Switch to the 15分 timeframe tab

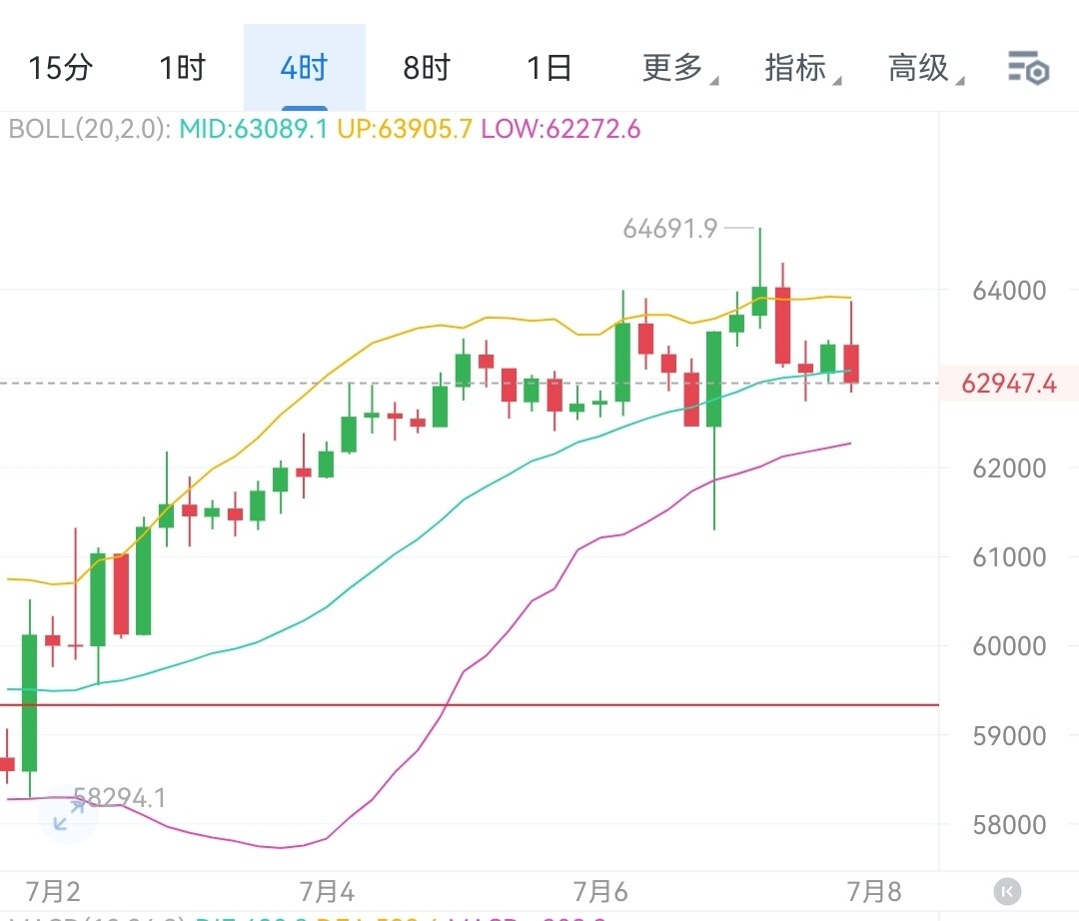click(61, 67)
